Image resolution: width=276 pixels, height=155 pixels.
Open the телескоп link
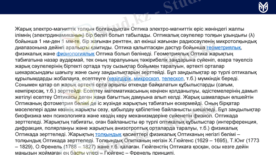tap(172, 79)
